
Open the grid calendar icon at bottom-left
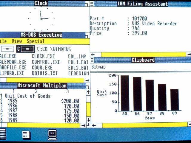pyautogui.click(x=3, y=134)
